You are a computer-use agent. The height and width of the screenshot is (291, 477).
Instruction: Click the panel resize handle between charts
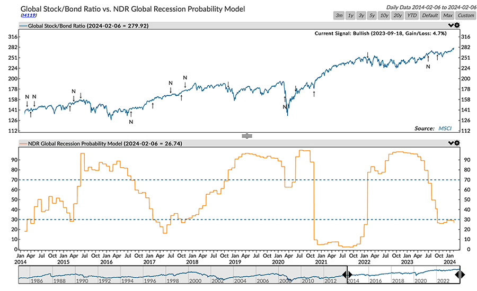[246, 136]
